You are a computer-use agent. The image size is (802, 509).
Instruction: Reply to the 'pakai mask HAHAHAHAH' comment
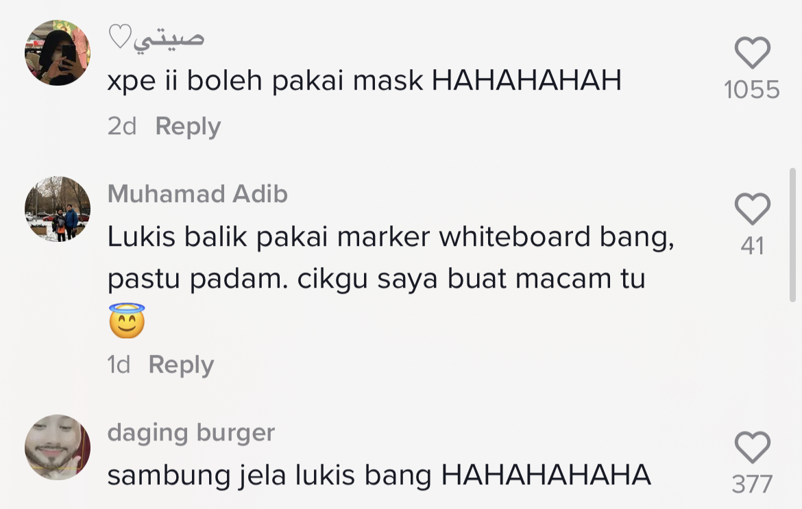[188, 126]
